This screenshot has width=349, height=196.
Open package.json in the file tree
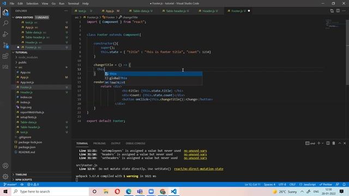tap(27, 147)
